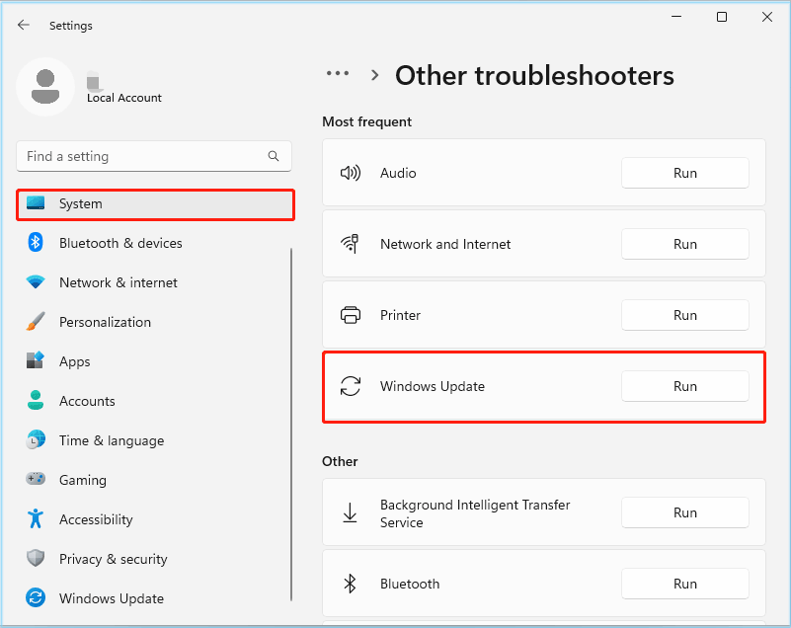Click the Background Intelligent Transfer Service download icon
The height and width of the screenshot is (628, 791).
tap(351, 511)
